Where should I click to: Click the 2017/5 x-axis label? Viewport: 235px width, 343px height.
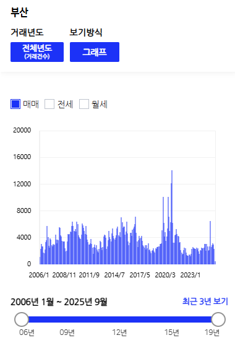coord(140,275)
